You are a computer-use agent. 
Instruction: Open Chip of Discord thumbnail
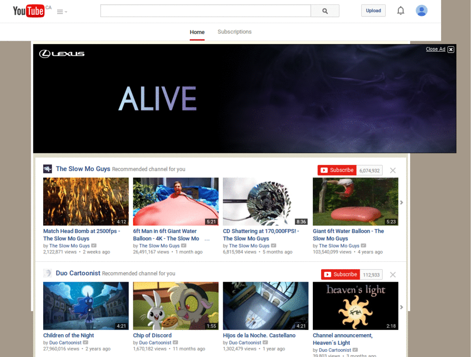click(176, 306)
